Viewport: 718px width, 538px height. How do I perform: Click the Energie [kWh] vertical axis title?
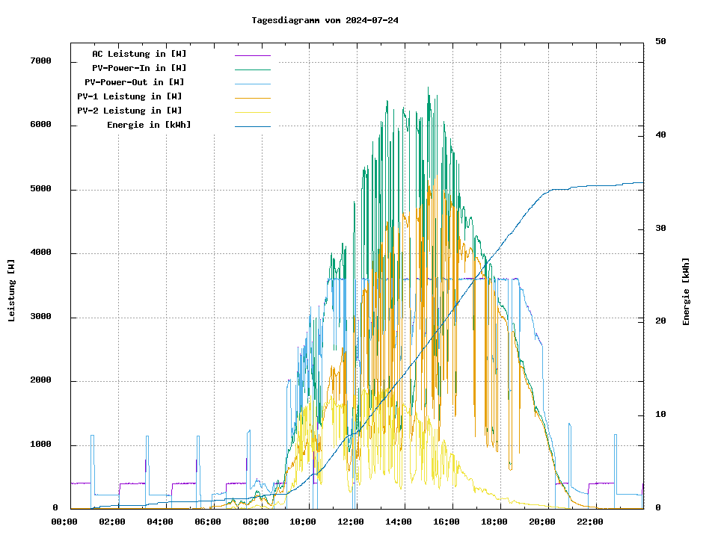point(686,291)
